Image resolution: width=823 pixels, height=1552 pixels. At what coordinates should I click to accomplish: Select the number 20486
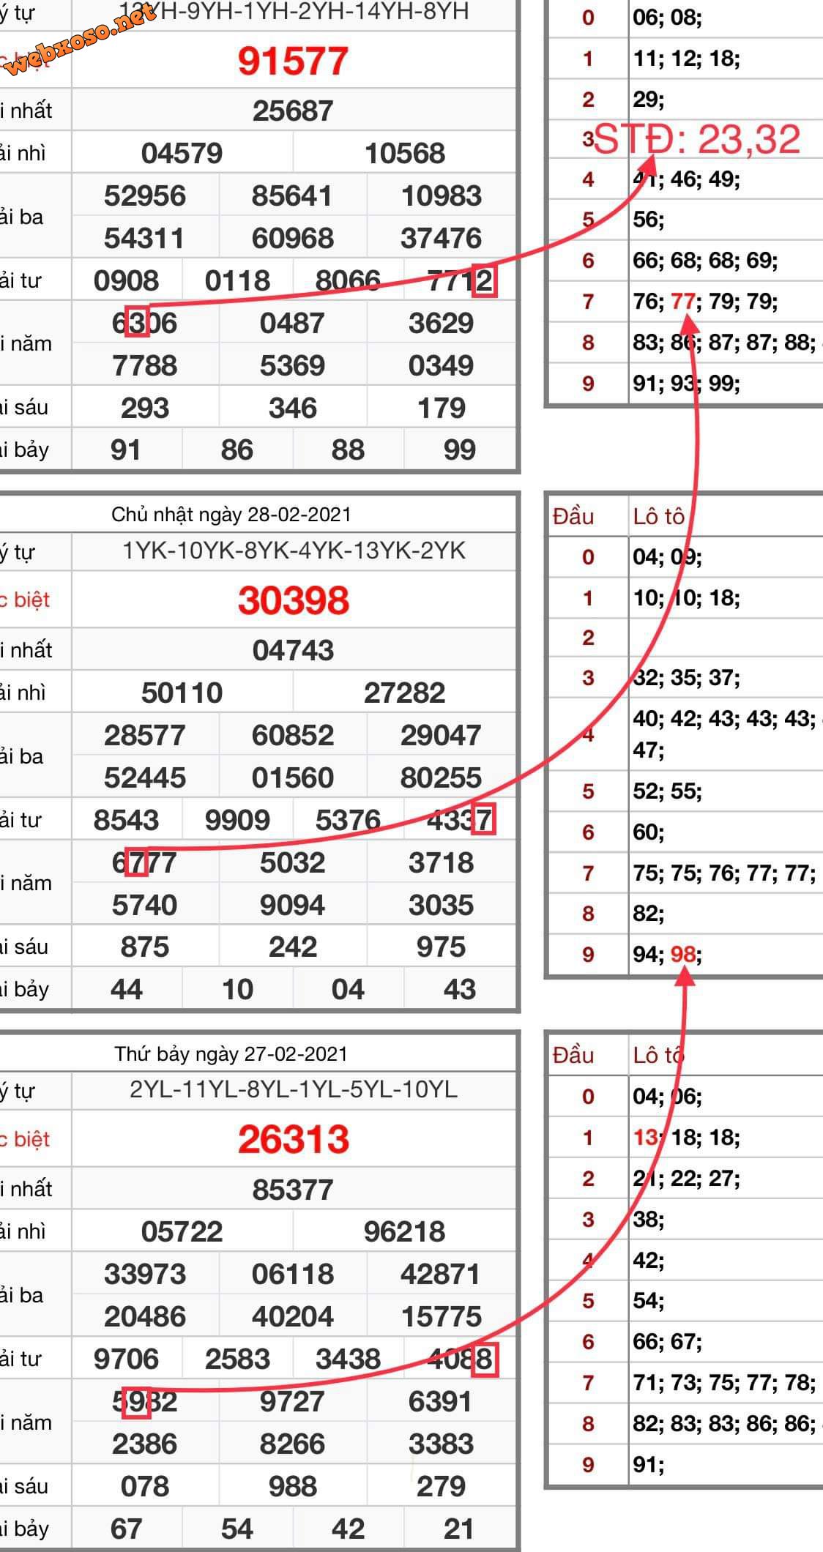click(145, 1317)
